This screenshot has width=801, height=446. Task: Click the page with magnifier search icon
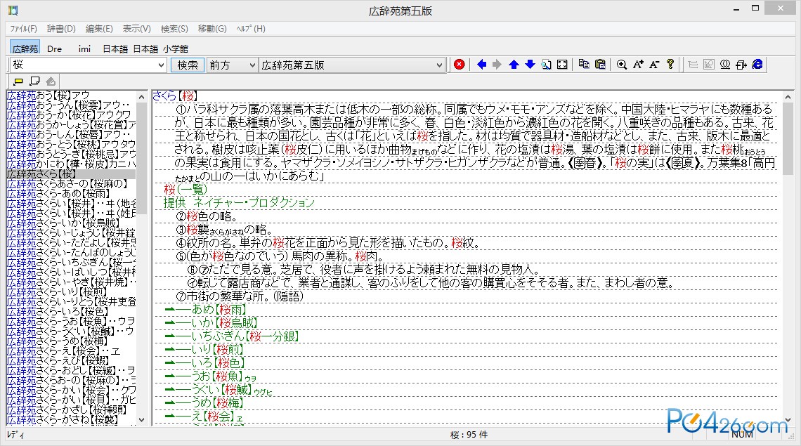click(546, 65)
